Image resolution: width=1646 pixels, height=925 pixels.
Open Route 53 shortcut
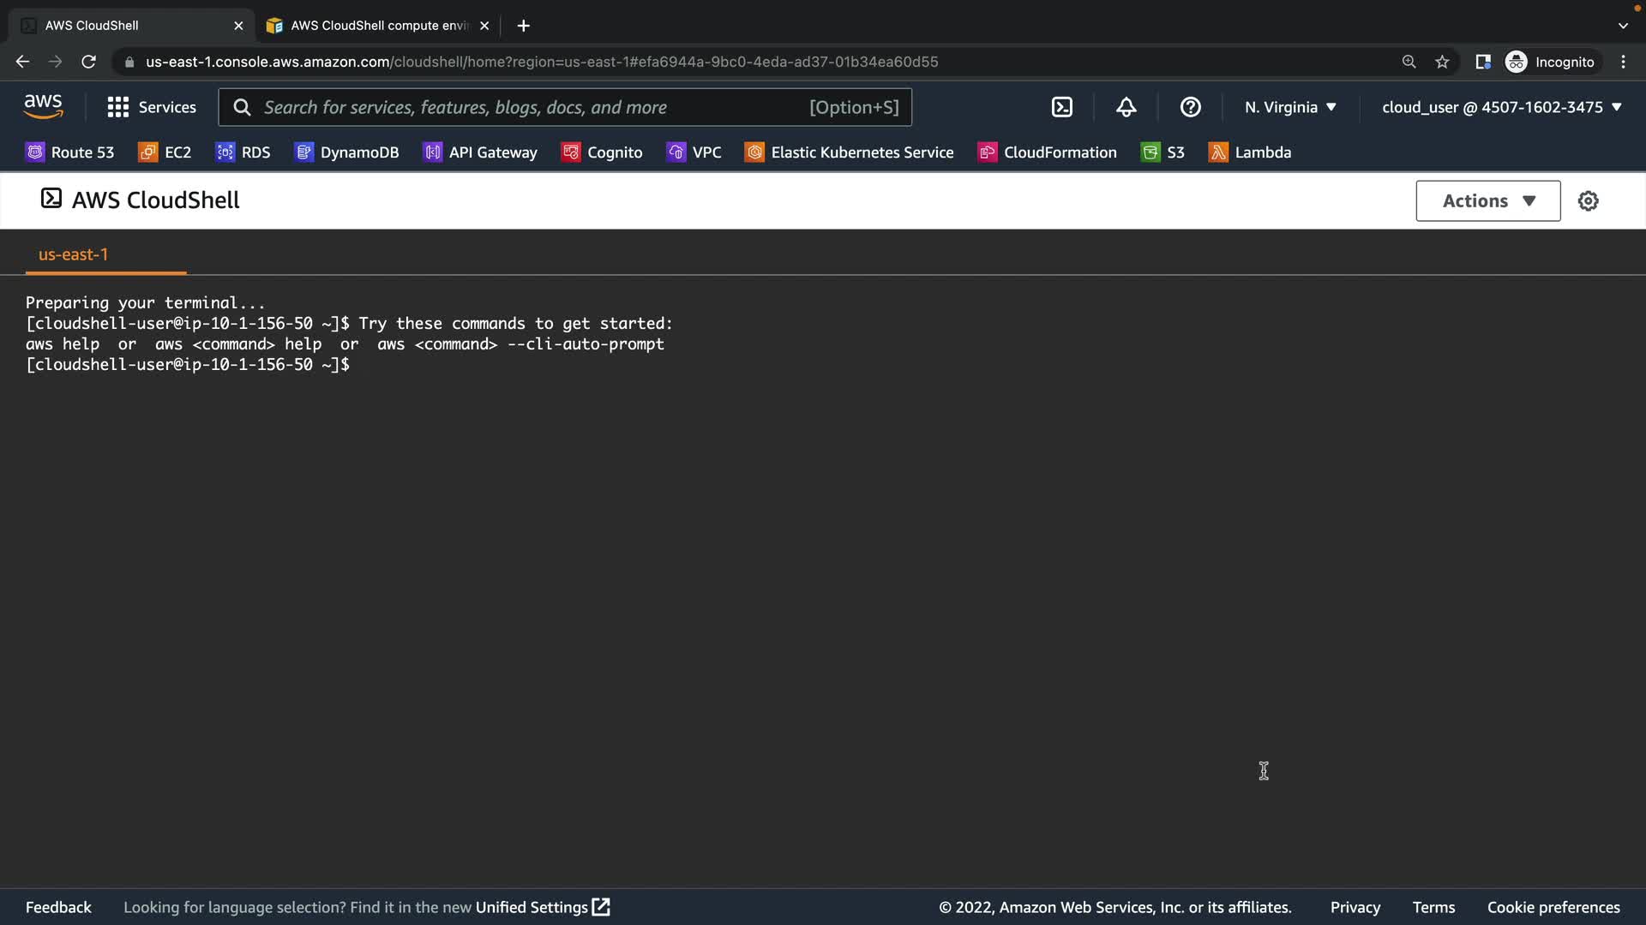[x=69, y=152]
